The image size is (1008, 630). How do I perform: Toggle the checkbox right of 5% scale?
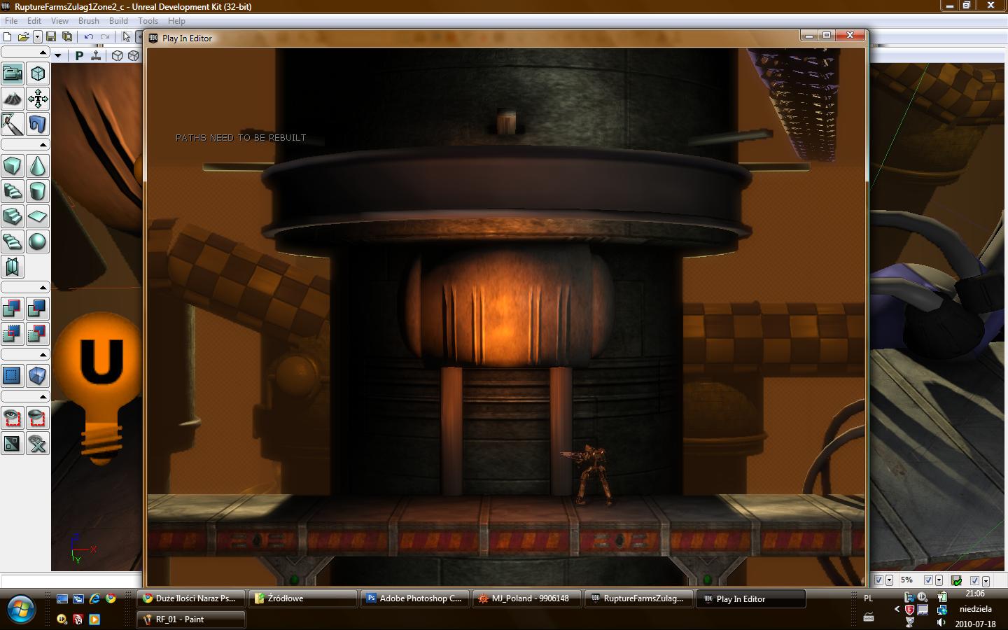[x=928, y=580]
